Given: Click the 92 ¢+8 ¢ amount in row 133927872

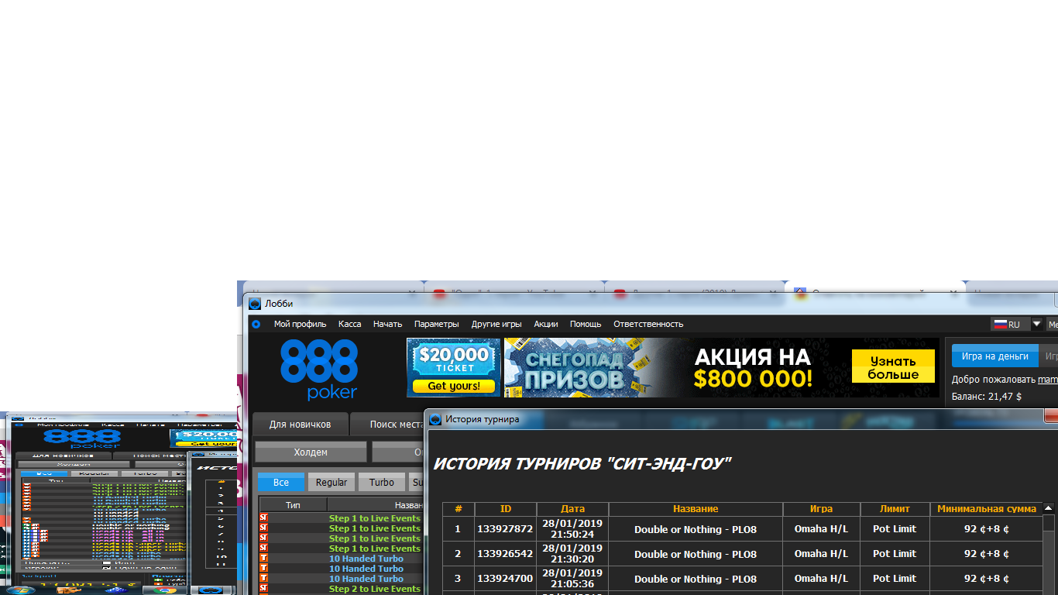Looking at the screenshot, I should point(987,529).
